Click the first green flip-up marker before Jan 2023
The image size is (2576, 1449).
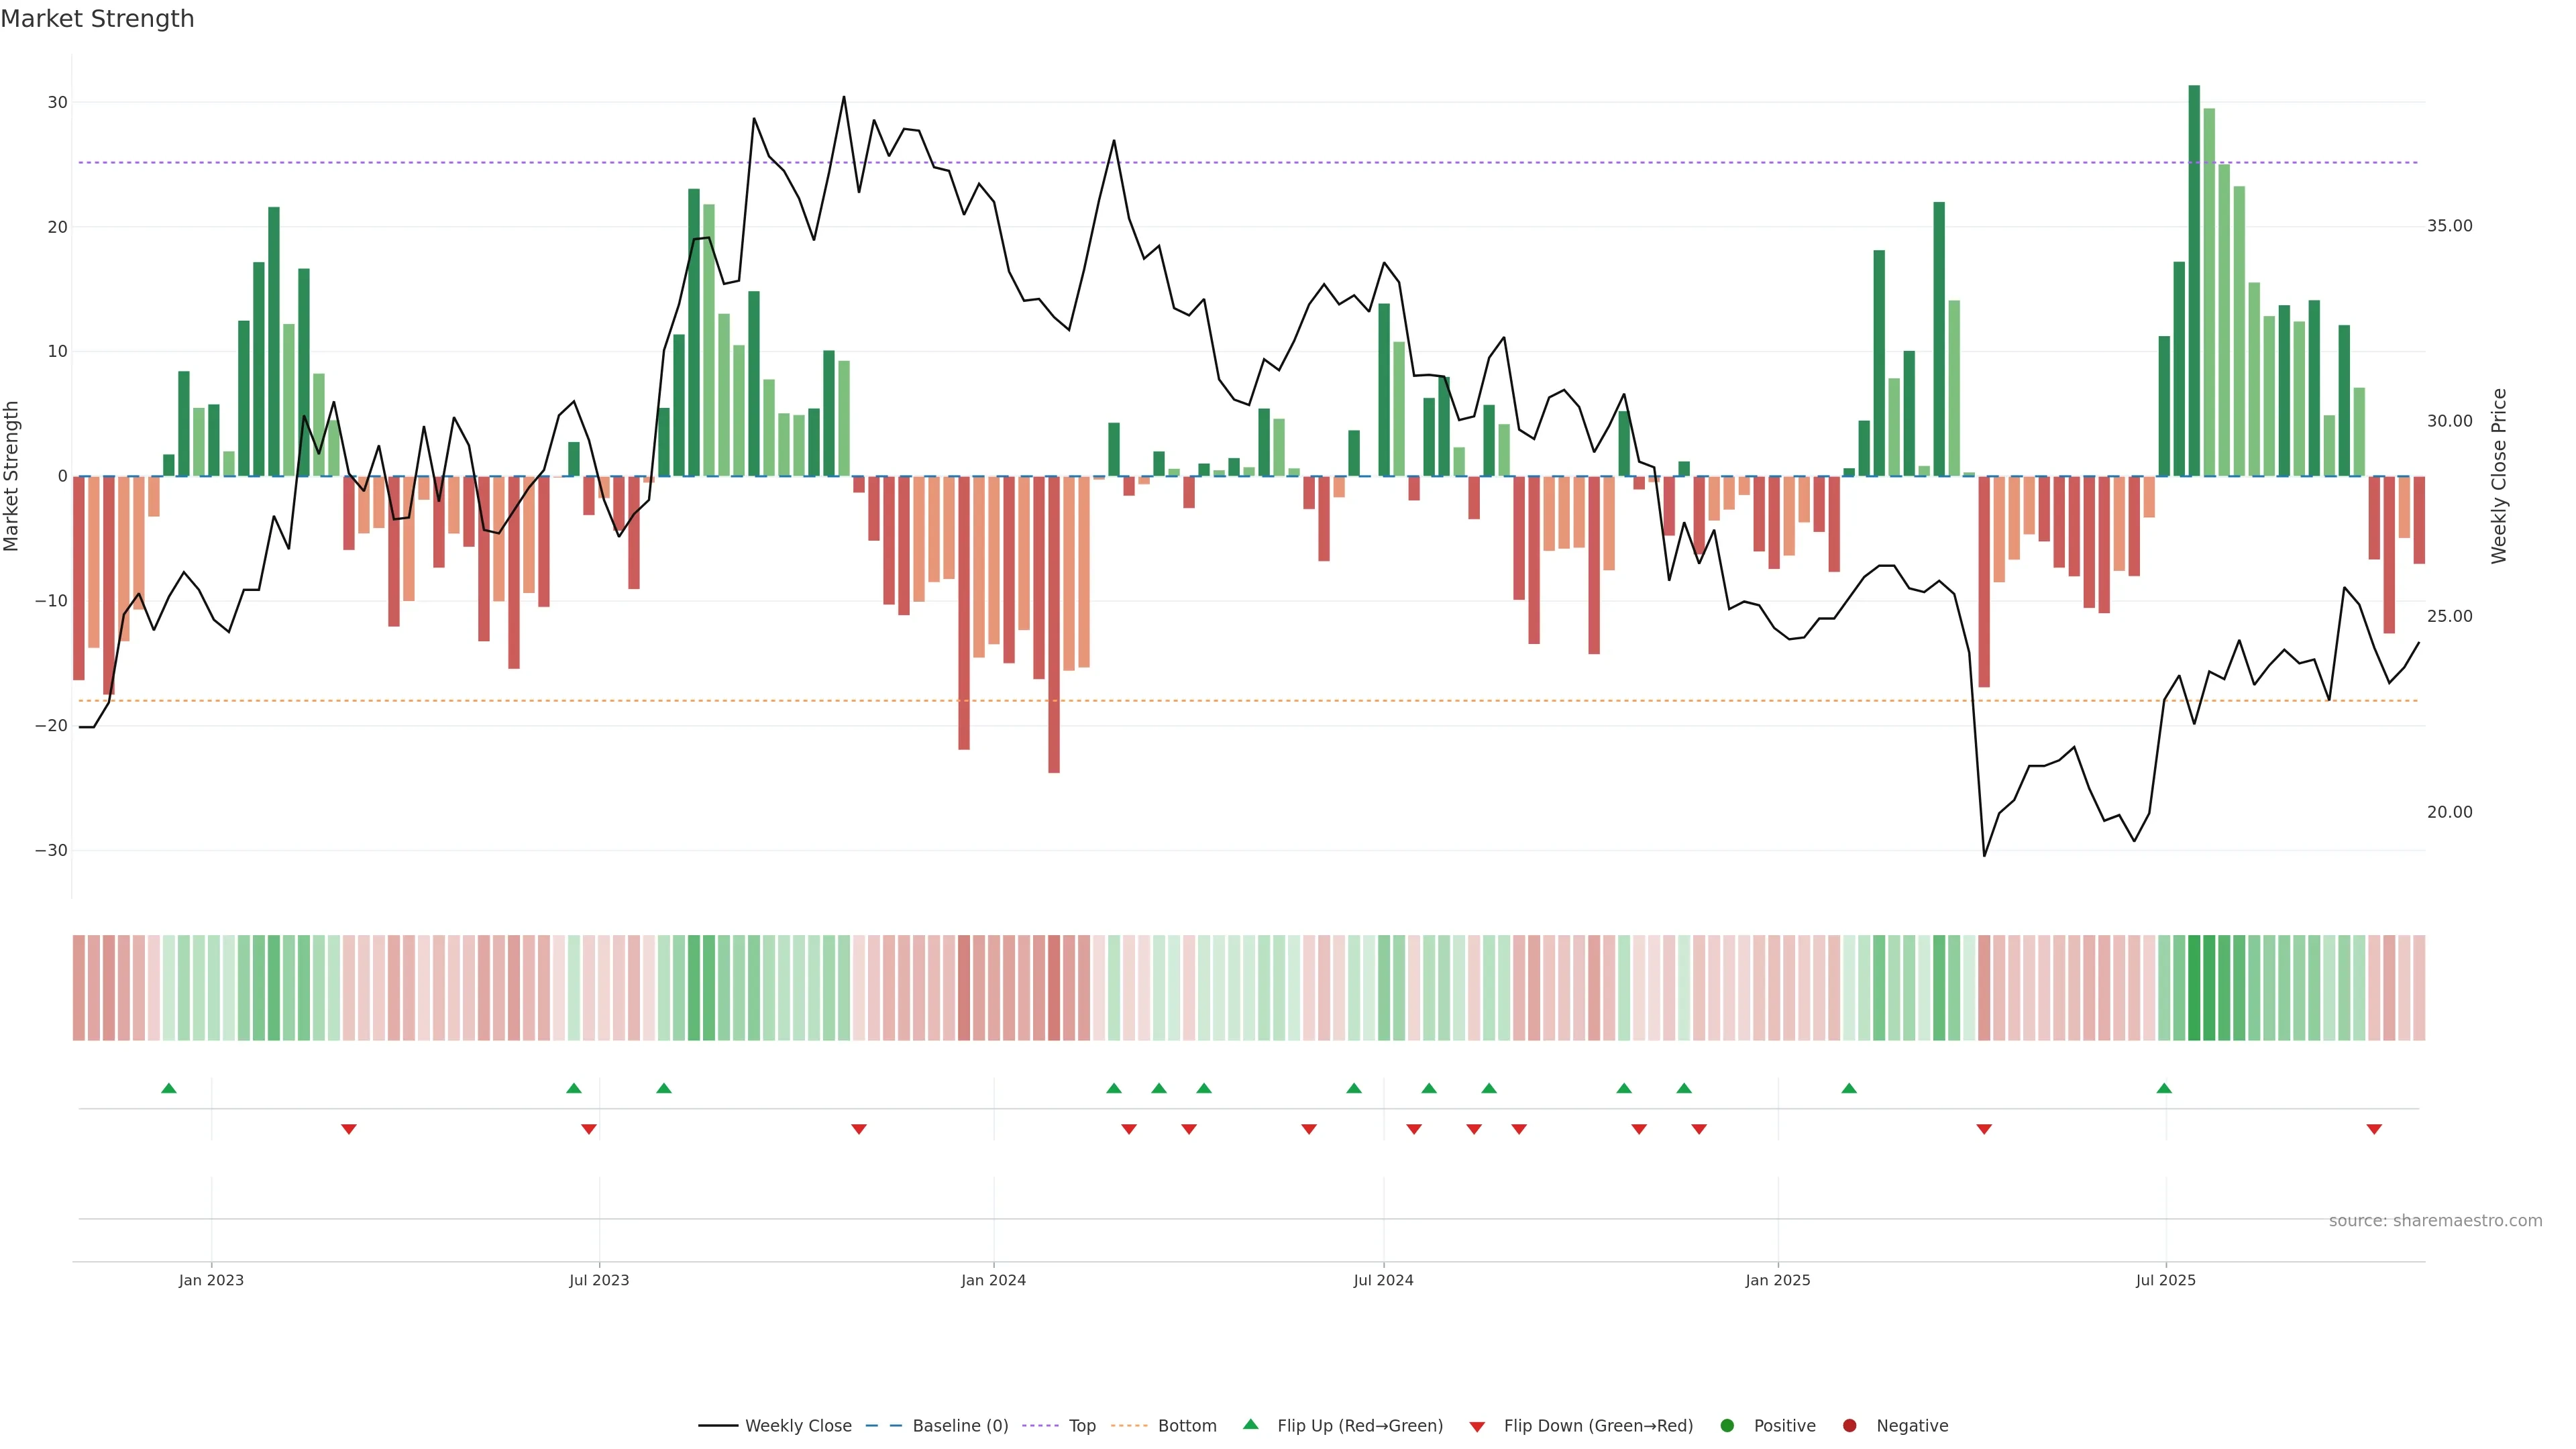169,1088
